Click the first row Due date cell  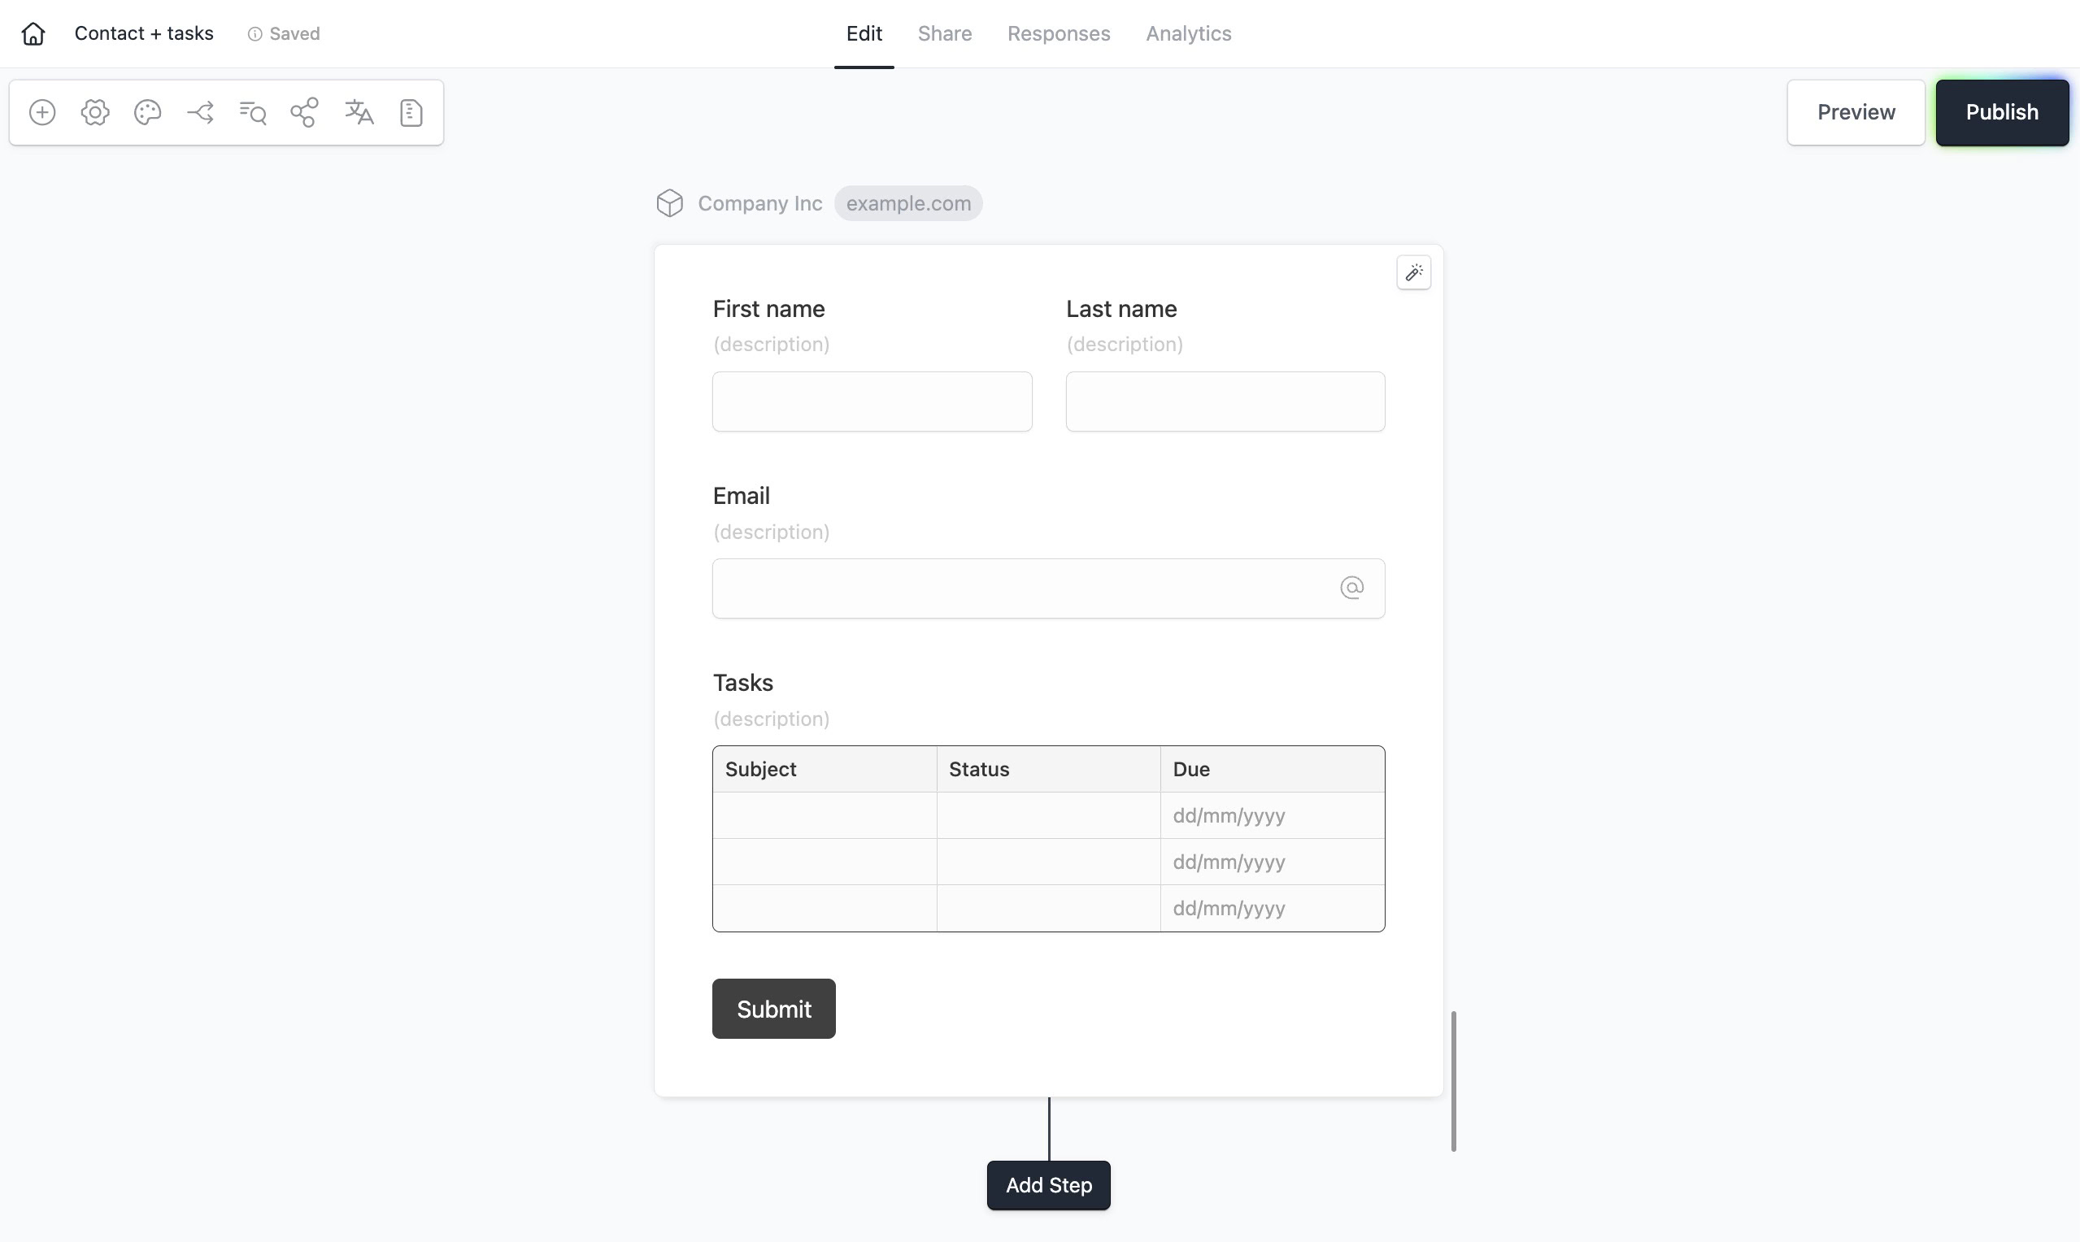pos(1273,814)
